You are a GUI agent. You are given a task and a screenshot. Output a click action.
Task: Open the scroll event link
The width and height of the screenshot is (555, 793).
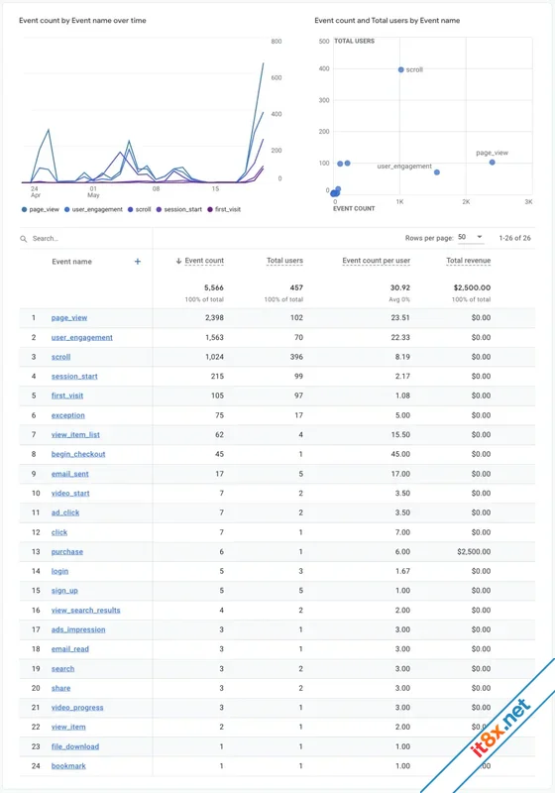(60, 357)
